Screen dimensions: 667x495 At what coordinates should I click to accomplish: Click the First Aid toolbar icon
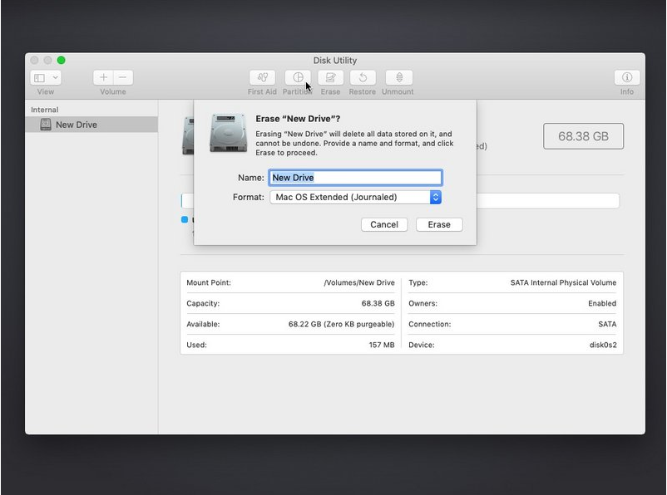coord(262,77)
